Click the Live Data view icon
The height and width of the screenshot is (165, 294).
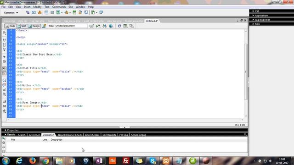[x=44, y=26]
